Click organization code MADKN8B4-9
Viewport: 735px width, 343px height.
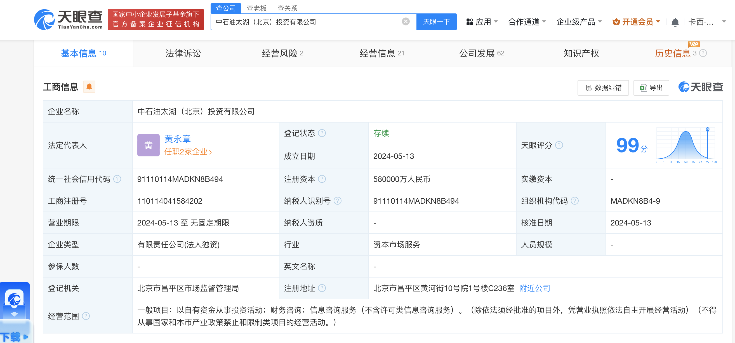click(635, 201)
